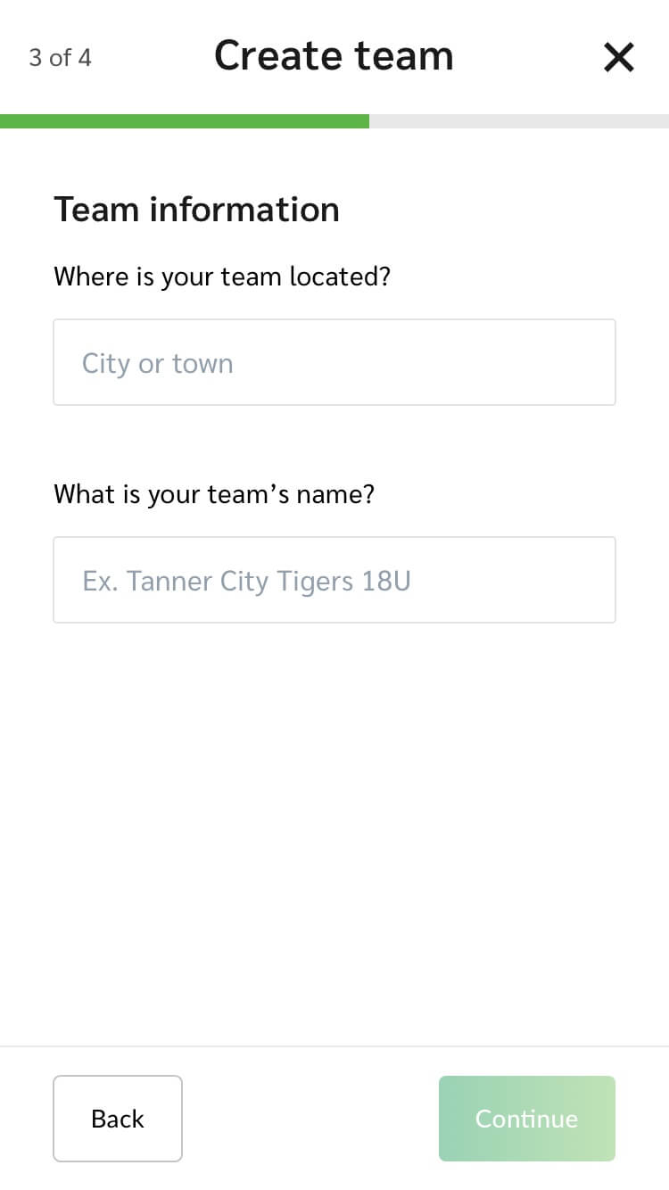Screen dimensions: 669x1190
Task: Click the "What is your team's name?" label
Action: [214, 493]
